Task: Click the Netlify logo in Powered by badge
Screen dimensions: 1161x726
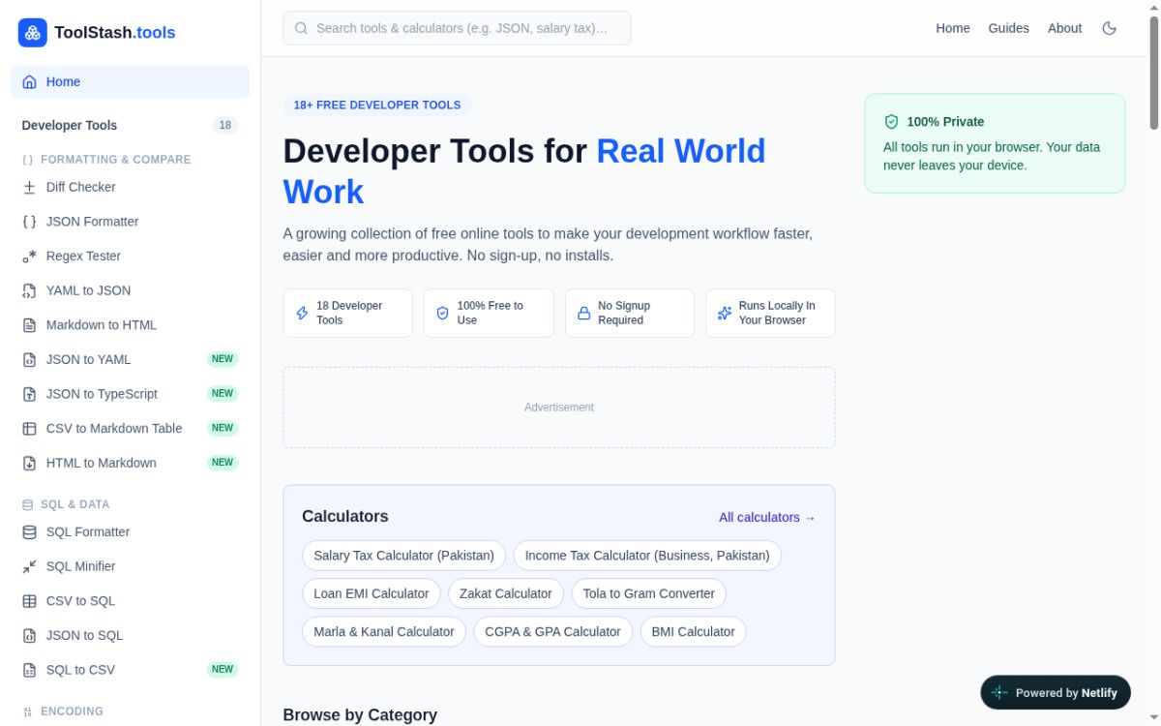Action: 1000,693
